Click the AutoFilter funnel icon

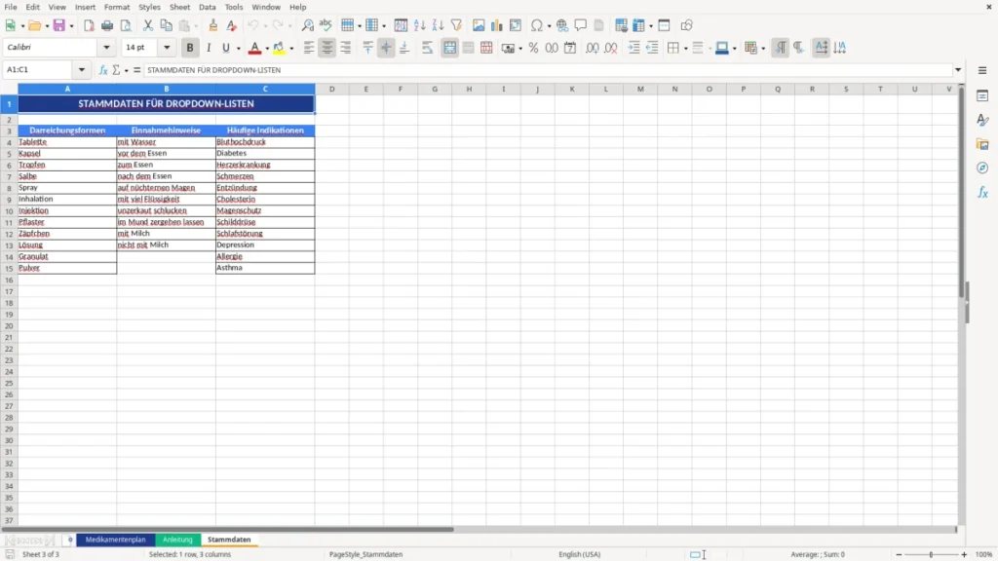click(x=456, y=25)
